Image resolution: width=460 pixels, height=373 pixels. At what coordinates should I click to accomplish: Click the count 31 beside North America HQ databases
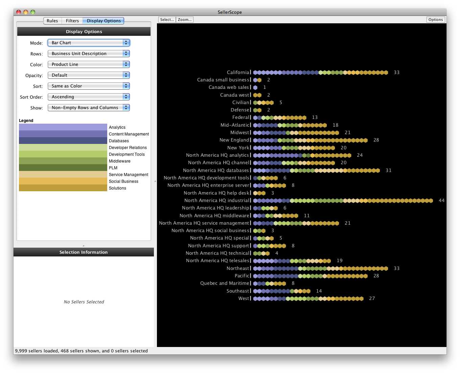pyautogui.click(x=388, y=170)
